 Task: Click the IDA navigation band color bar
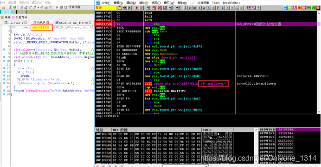pyautogui.click(x=47, y=12)
